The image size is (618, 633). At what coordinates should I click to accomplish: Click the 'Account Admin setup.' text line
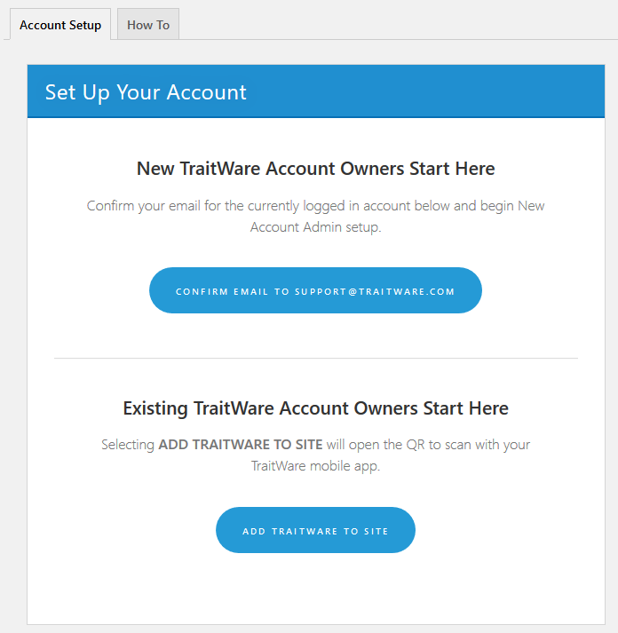click(x=316, y=227)
